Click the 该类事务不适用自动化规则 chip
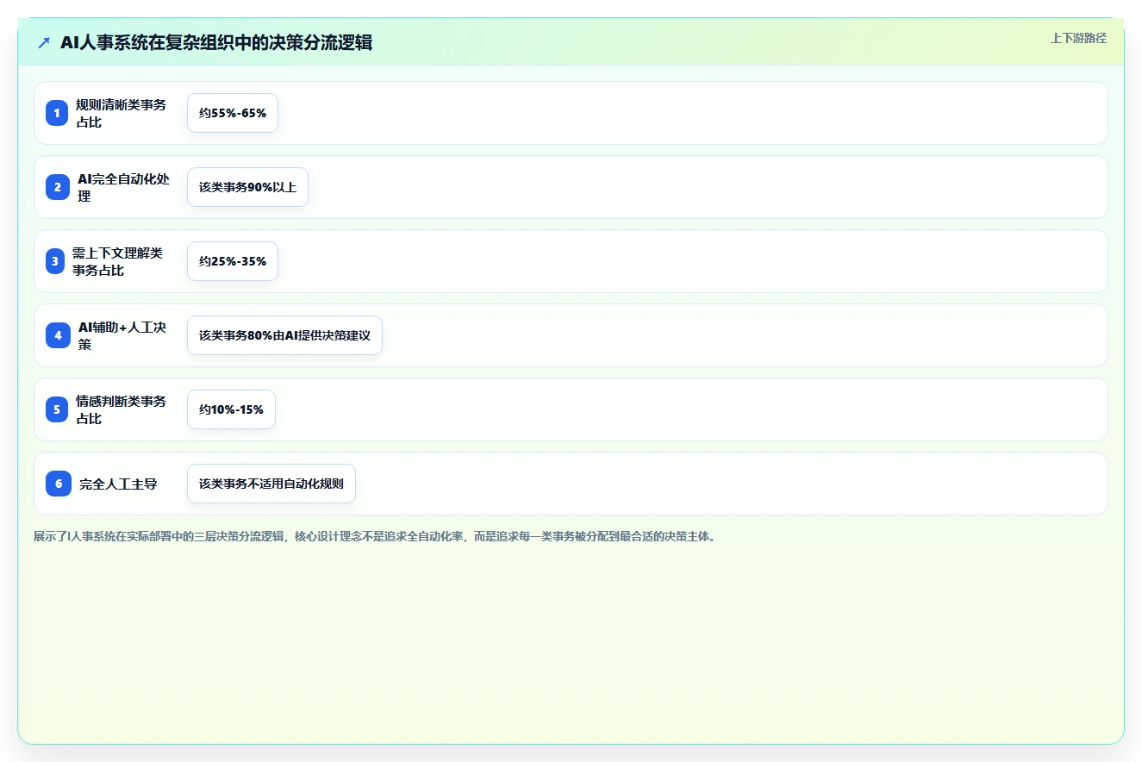 [x=271, y=484]
